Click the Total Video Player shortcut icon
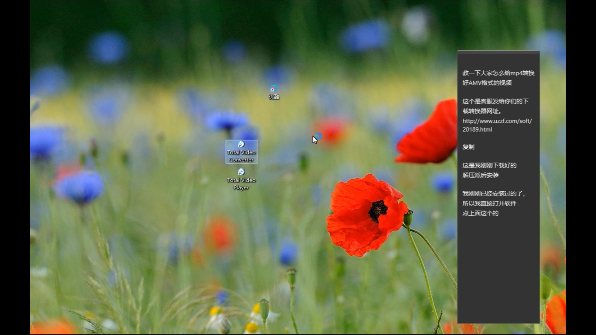 (x=241, y=172)
